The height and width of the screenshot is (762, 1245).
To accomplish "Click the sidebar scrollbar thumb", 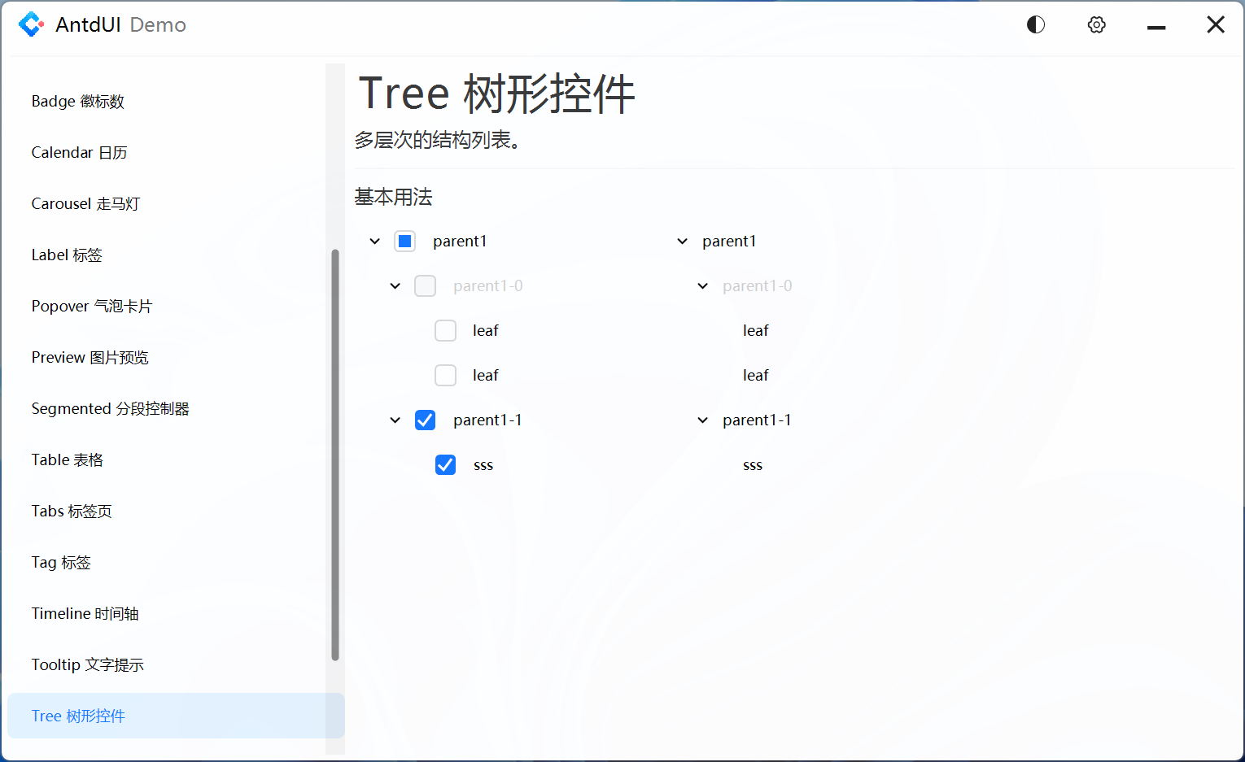I will coord(334,455).
